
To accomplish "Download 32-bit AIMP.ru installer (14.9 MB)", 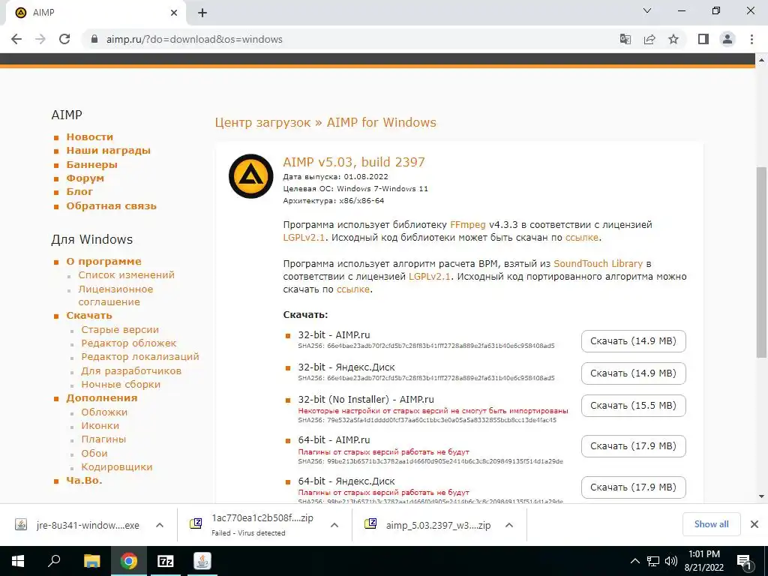I will (x=633, y=341).
